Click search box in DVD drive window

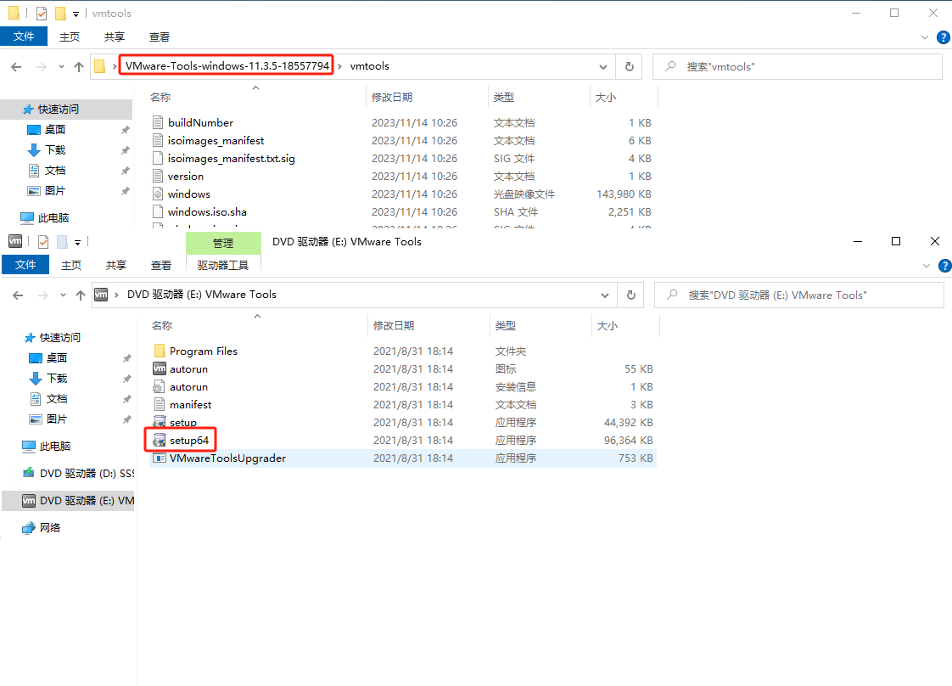pos(798,295)
